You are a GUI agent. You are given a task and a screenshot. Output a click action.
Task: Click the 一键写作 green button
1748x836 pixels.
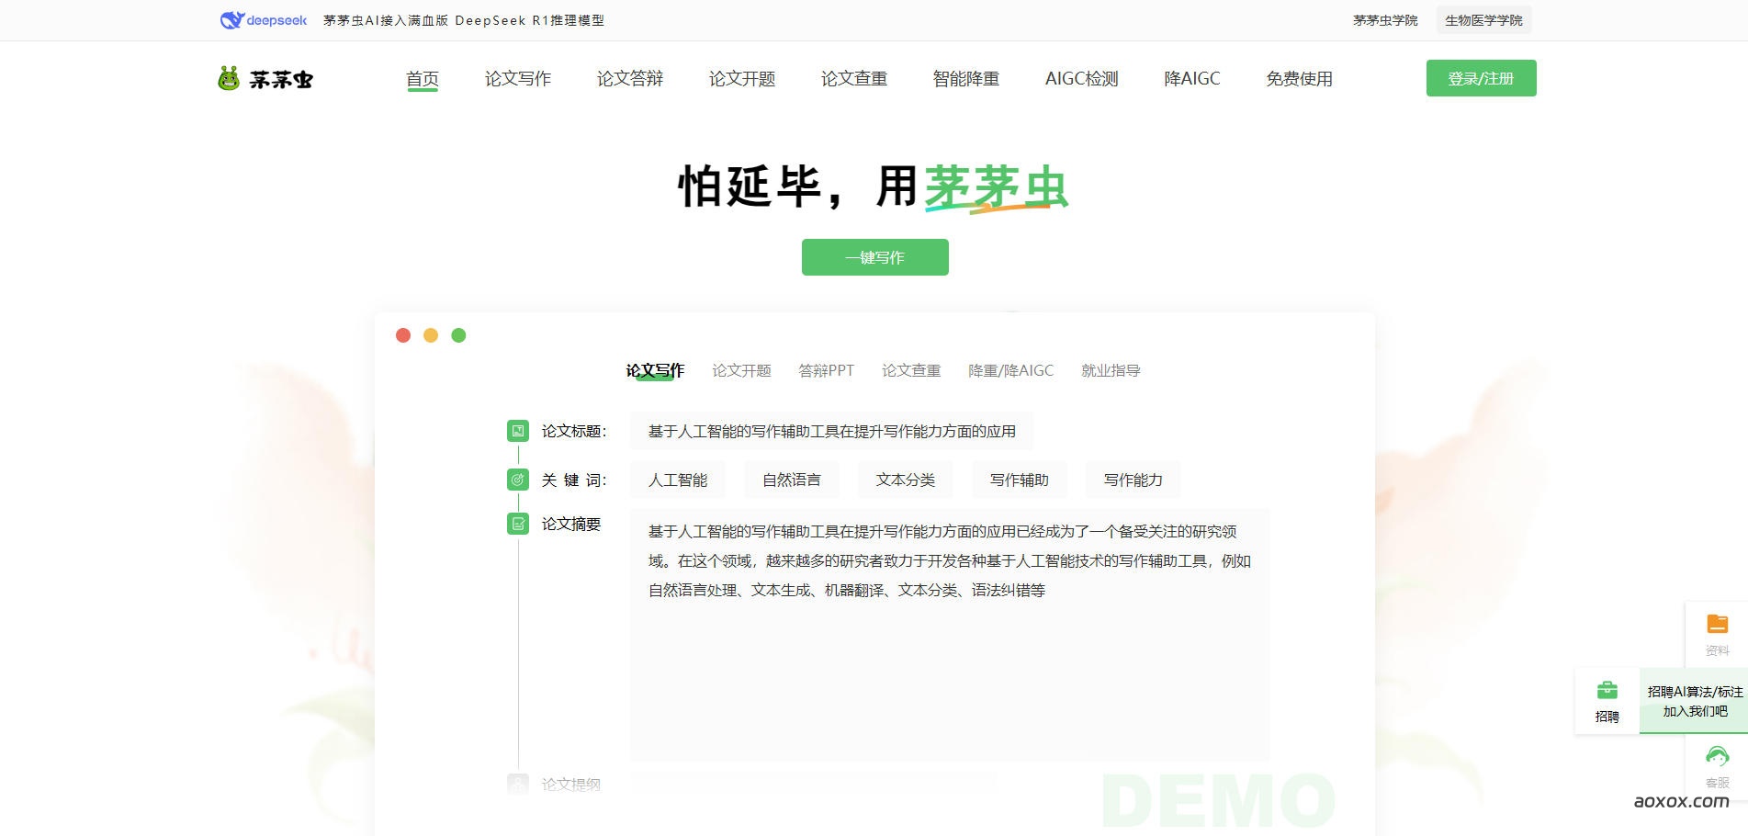(874, 257)
